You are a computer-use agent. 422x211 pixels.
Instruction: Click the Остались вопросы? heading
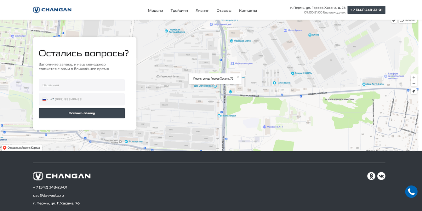click(x=84, y=53)
